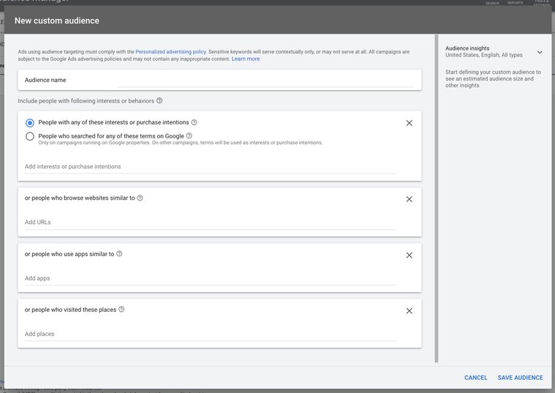The image size is (555, 393).
Task: Click the dialog's vertical scrollbar
Action: (437, 198)
